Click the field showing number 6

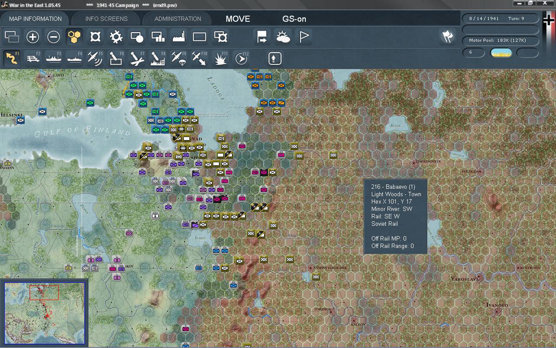click(473, 53)
